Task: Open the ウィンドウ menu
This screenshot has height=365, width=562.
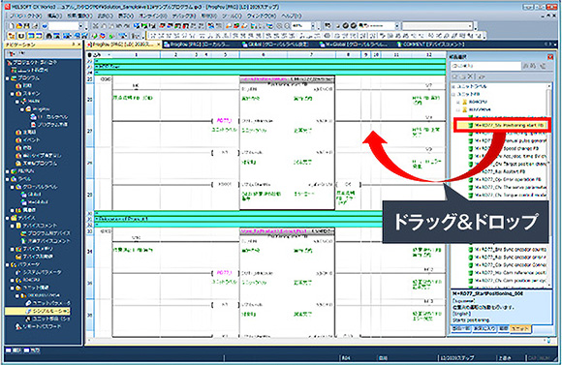Action: point(262,16)
